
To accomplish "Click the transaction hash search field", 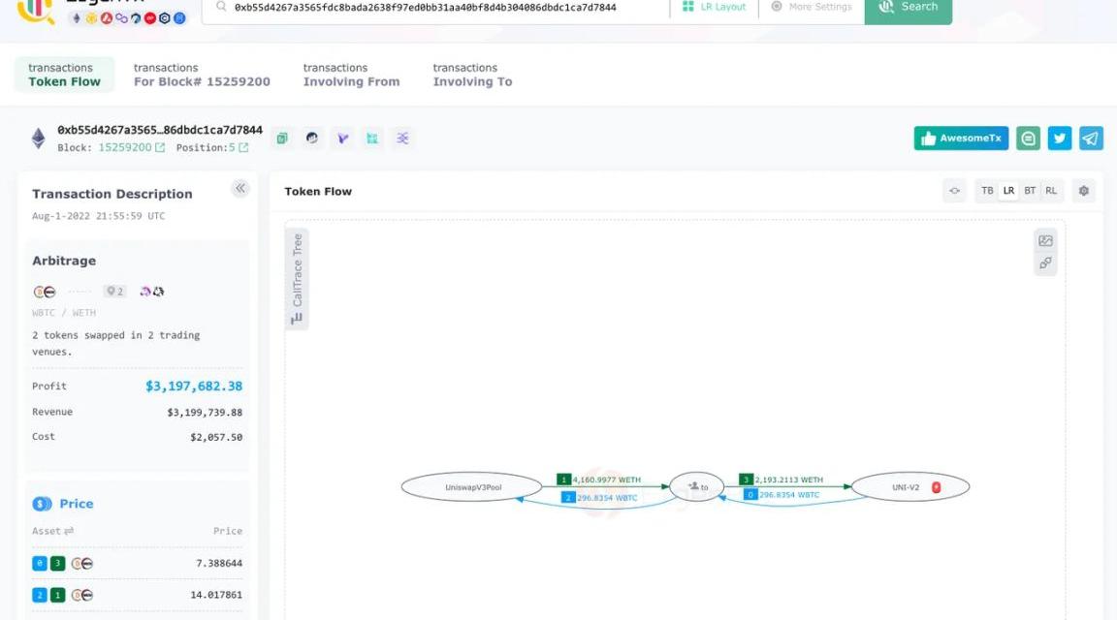I will [436, 8].
